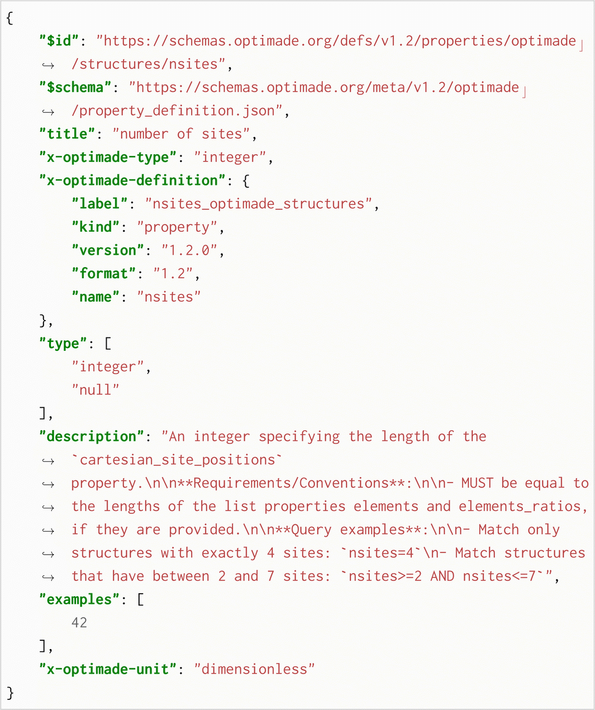The width and height of the screenshot is (595, 710).
Task: Select the example value 42
Action: [79, 623]
